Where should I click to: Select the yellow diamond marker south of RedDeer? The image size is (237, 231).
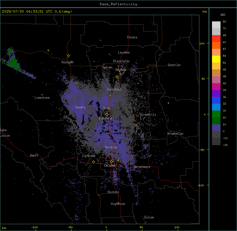pos(117,77)
